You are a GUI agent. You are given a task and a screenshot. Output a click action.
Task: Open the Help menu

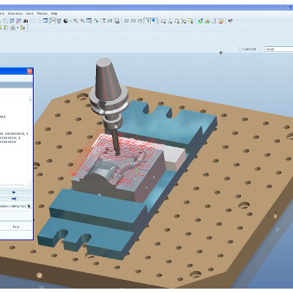pos(54,13)
